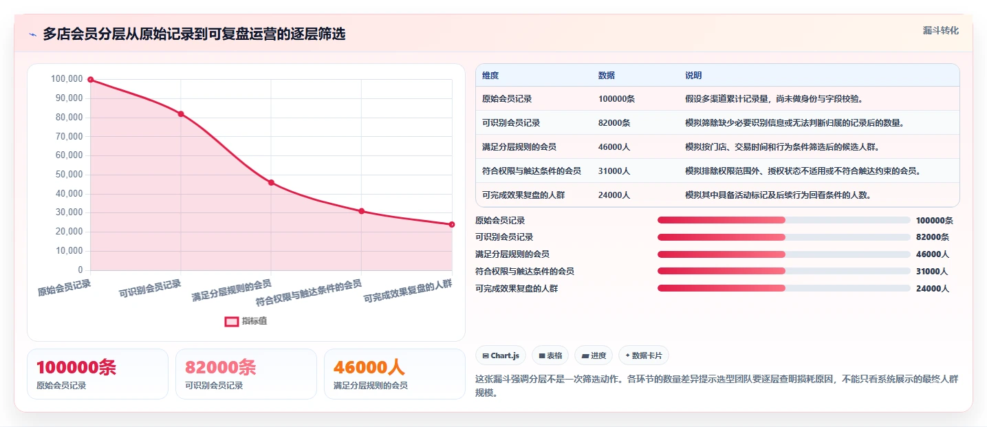The width and height of the screenshot is (987, 427).
Task: Click the Chart.js chip
Action: click(x=501, y=355)
